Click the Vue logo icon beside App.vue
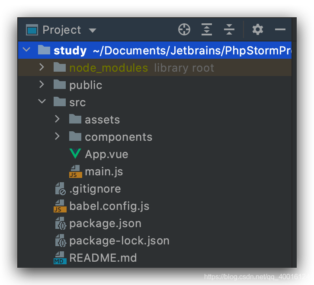This screenshot has width=314, height=285. click(75, 154)
